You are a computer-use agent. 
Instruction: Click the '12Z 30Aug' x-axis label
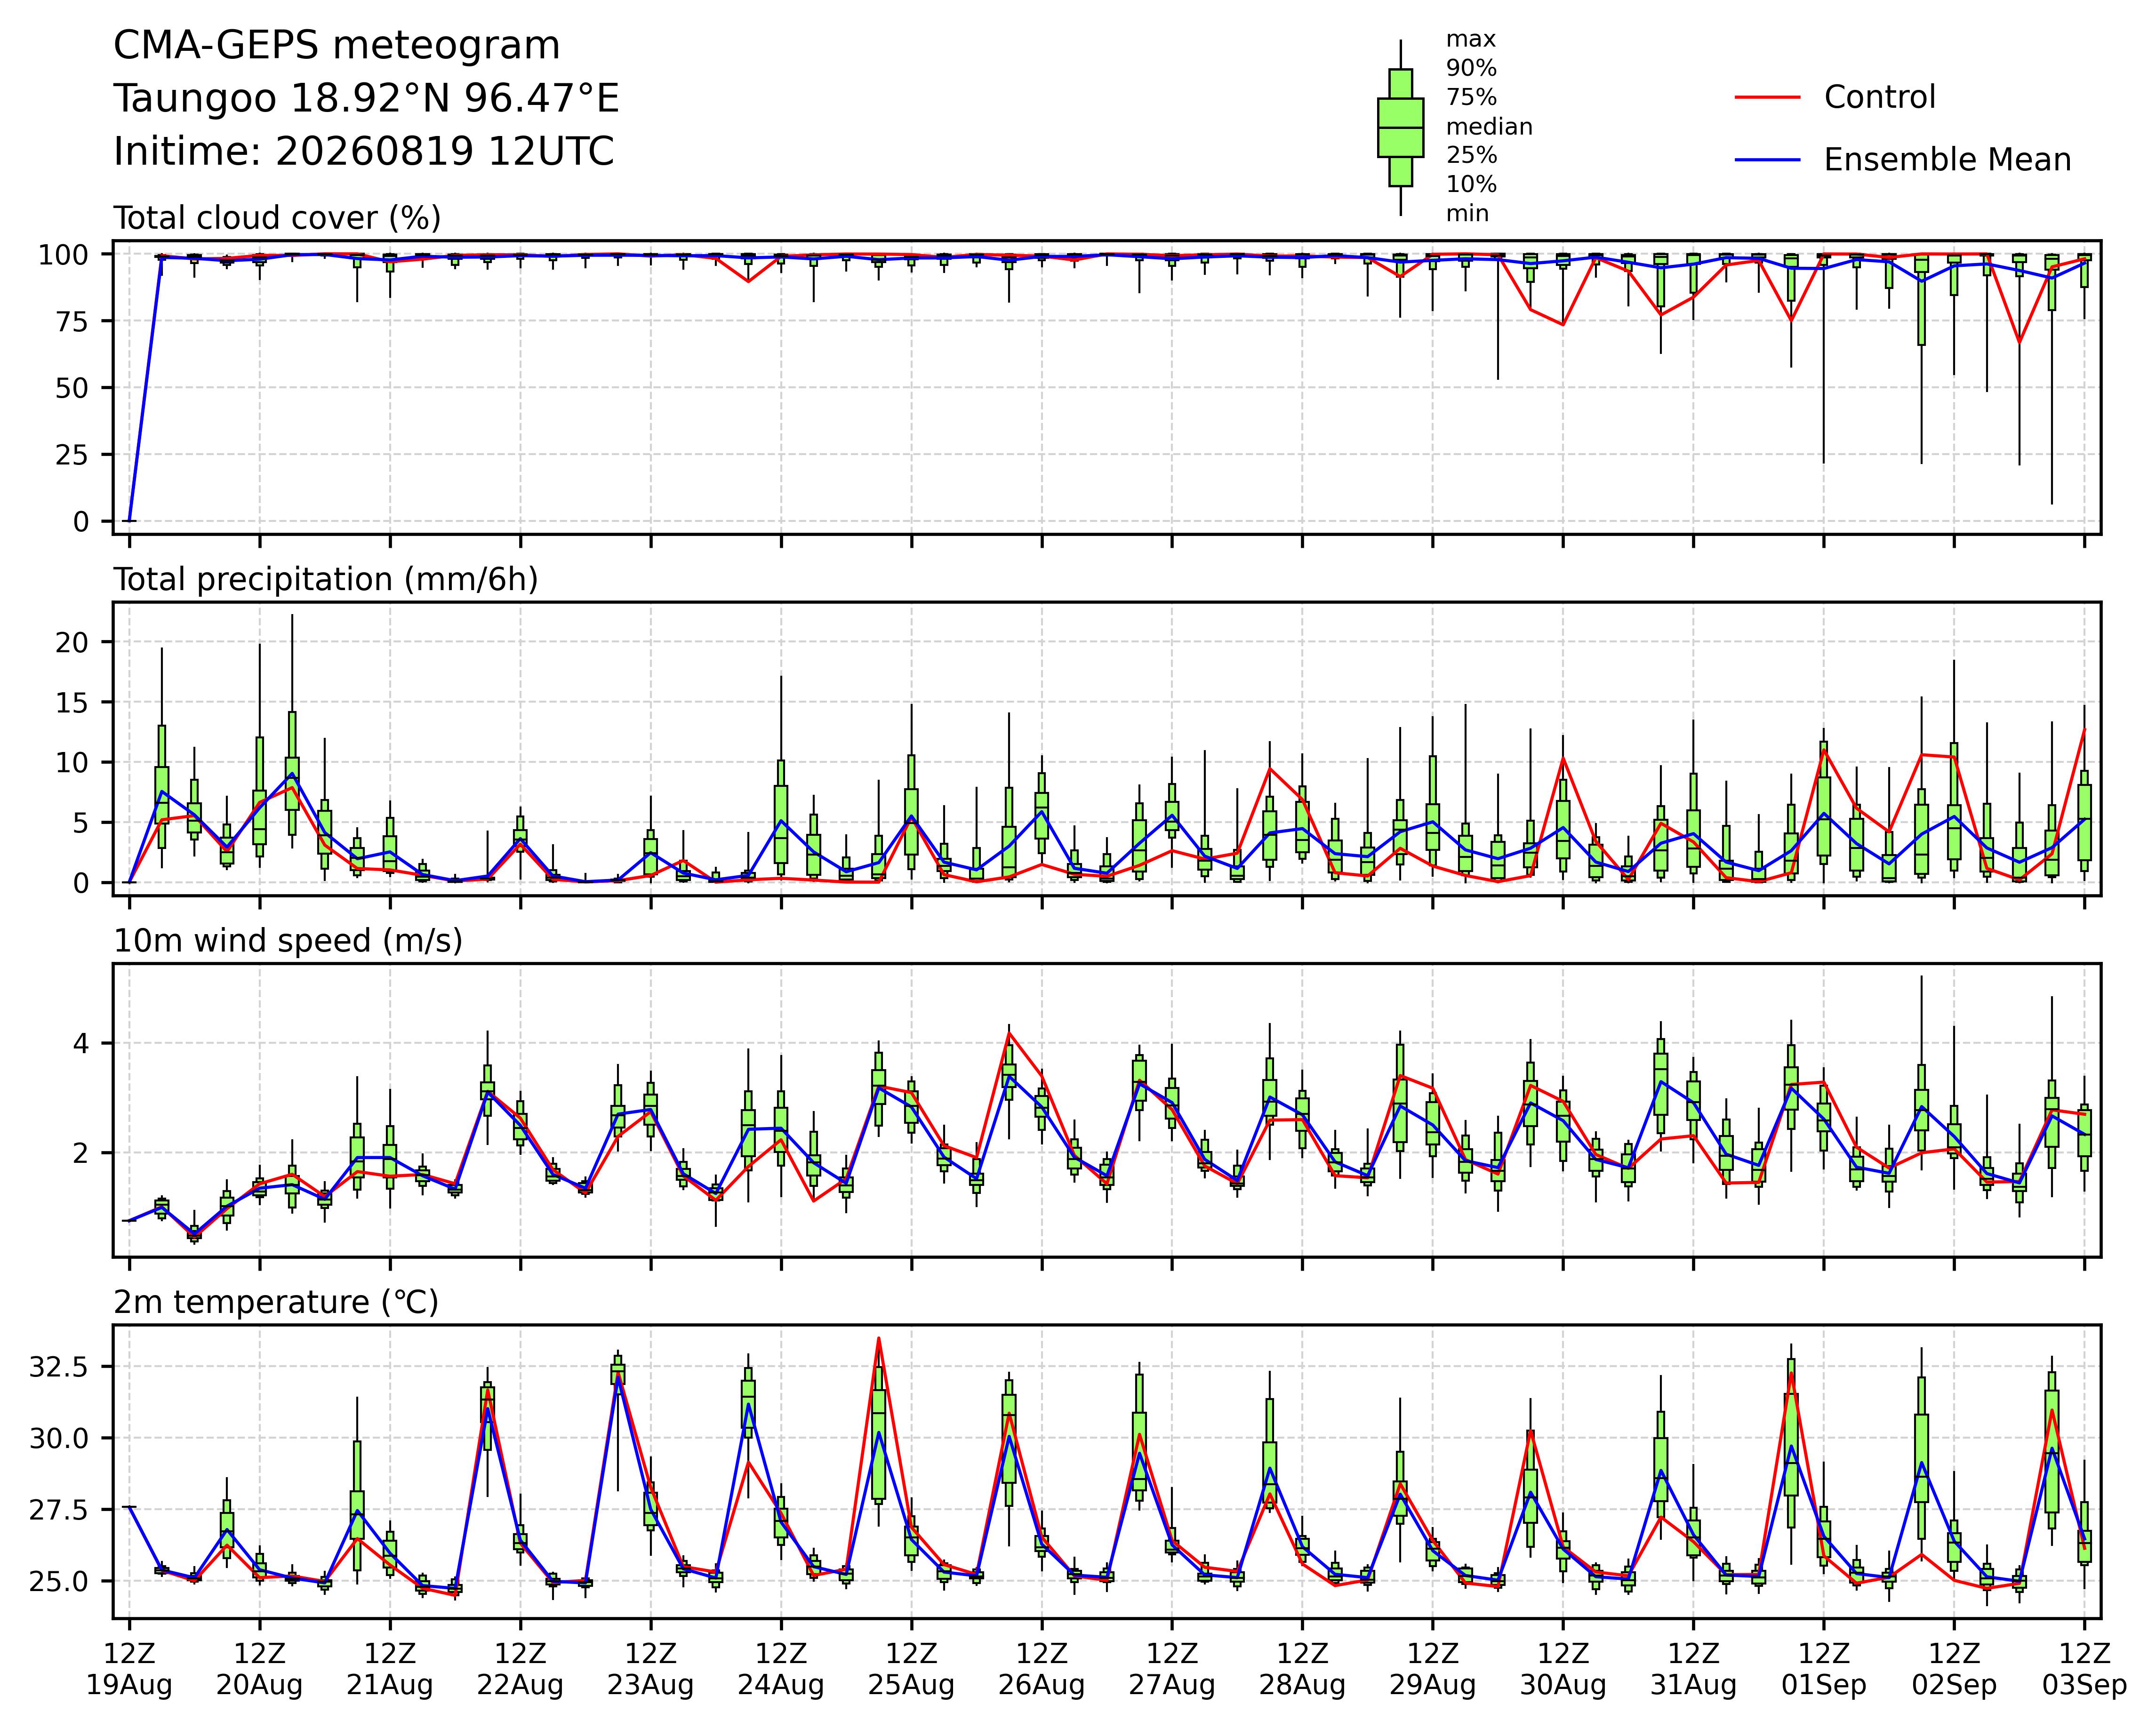[1563, 1670]
